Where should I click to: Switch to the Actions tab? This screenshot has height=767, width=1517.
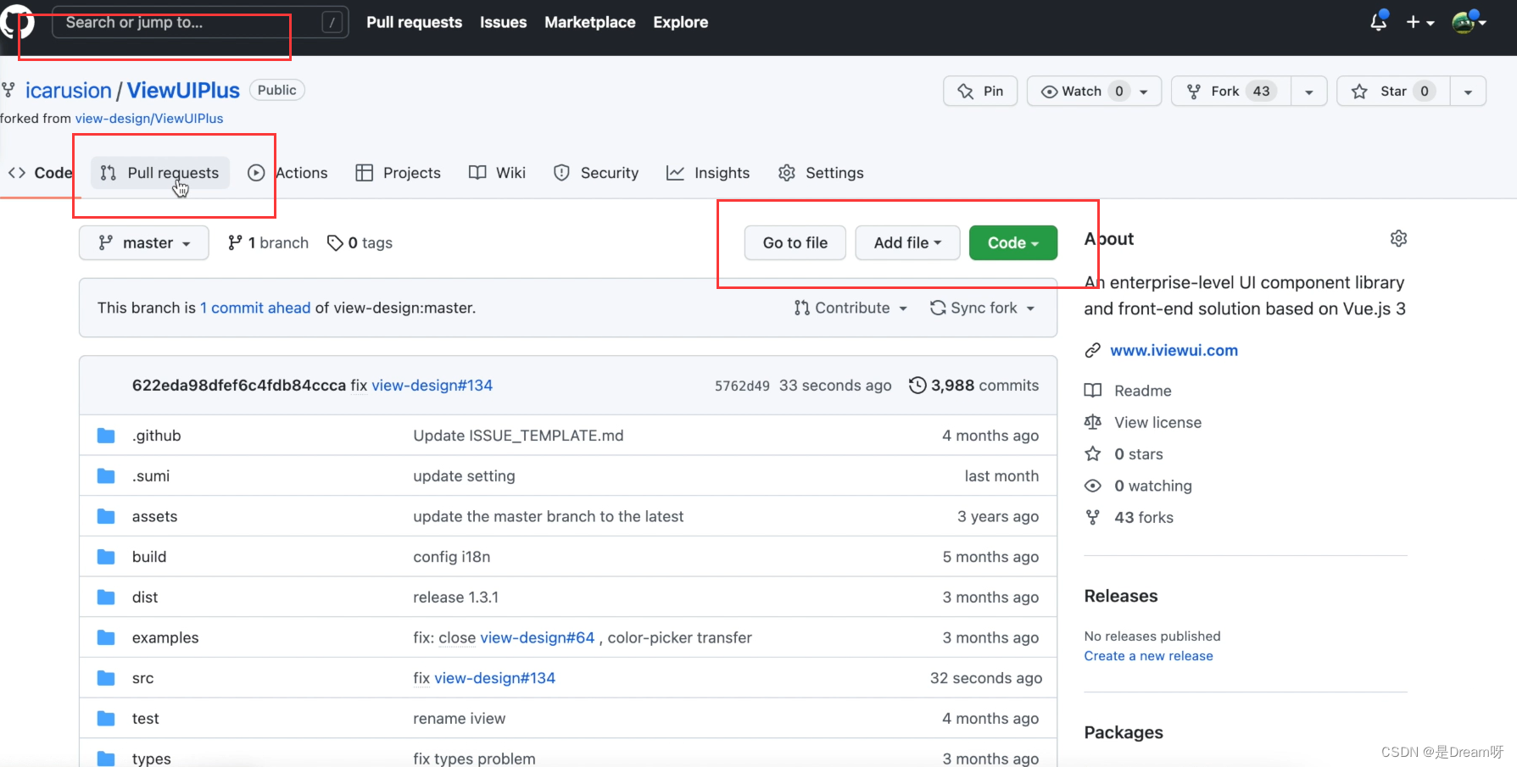click(287, 173)
